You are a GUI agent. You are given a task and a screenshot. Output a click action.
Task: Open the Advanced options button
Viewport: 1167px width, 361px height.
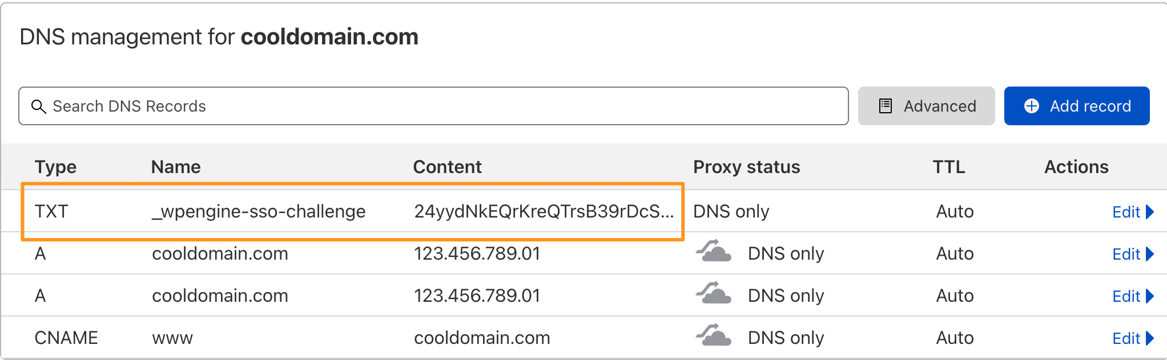926,106
